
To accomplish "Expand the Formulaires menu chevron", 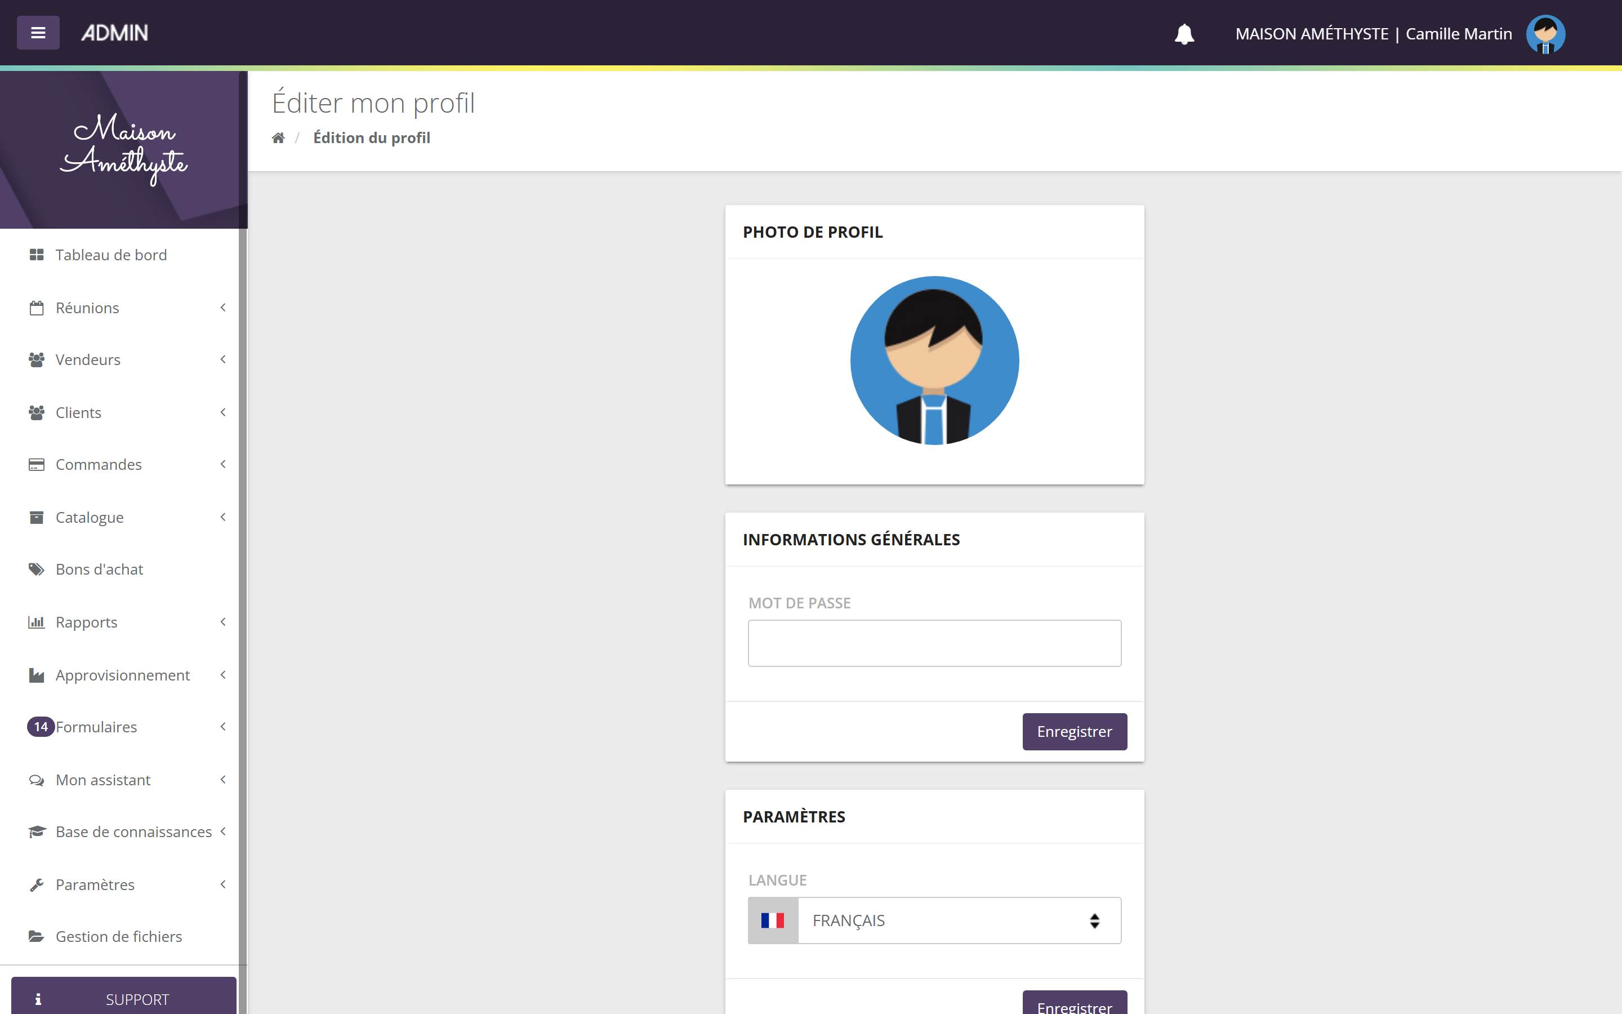I will [223, 727].
